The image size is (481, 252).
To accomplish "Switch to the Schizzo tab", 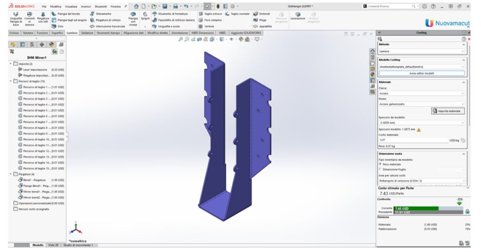I will click(14, 33).
